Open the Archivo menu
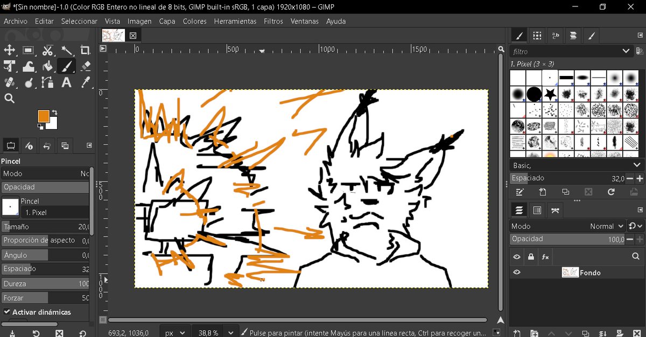646x337 pixels. click(x=16, y=21)
